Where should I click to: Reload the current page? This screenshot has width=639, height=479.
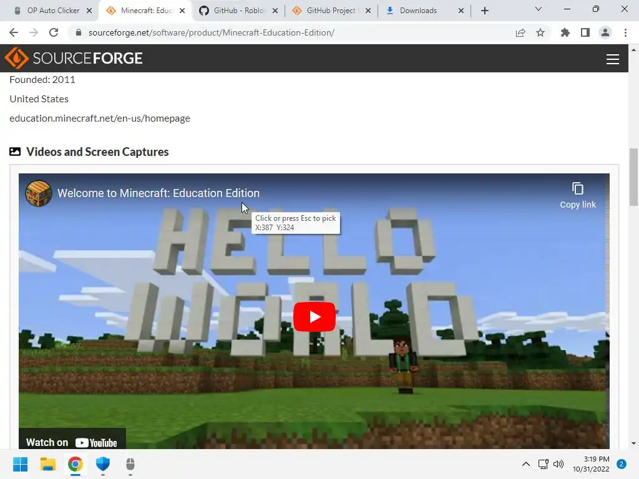54,32
